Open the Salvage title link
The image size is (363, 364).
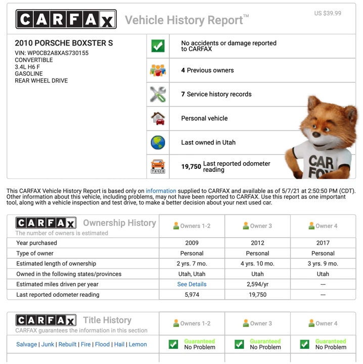tap(26, 344)
